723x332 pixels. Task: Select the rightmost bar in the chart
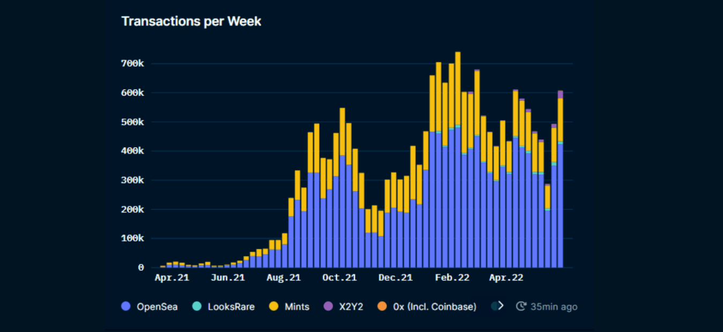tap(560, 182)
